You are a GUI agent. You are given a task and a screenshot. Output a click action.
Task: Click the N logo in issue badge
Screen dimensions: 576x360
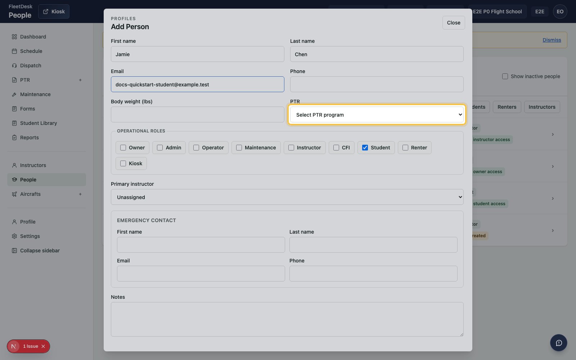pyautogui.click(x=14, y=346)
